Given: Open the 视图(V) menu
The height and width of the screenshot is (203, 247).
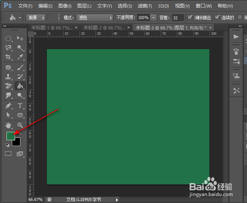Looking at the screenshot, I should [182, 6].
